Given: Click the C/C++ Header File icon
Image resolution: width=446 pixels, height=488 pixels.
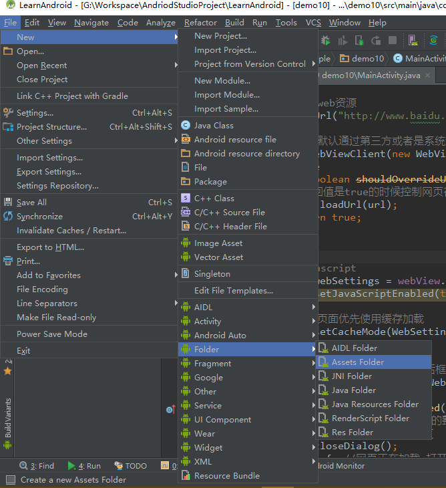Looking at the screenshot, I should coord(186,226).
